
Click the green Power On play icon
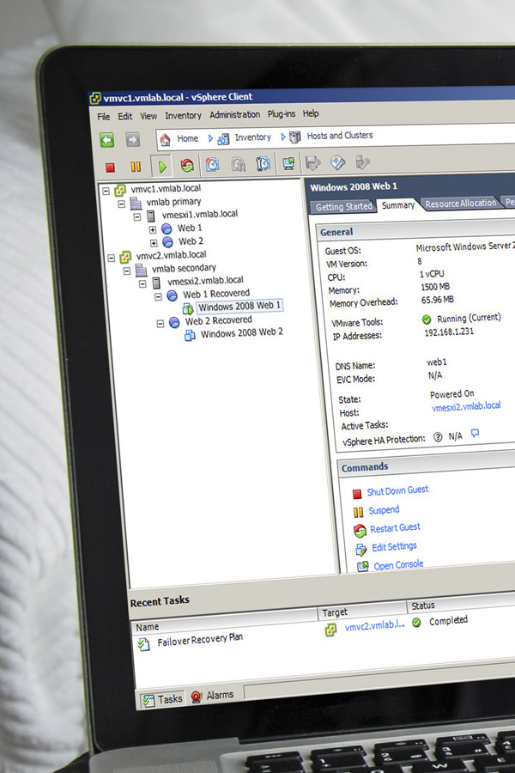[x=161, y=167]
